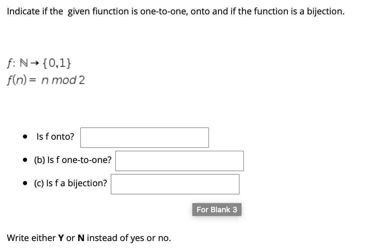Click the bold letter 'N' in instructions

tap(81, 238)
